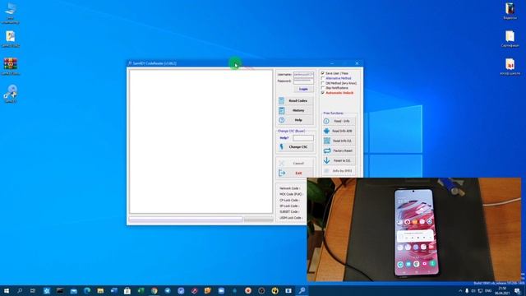Click the Reset to D/L button
The image size is (526, 296).
[x=339, y=161]
